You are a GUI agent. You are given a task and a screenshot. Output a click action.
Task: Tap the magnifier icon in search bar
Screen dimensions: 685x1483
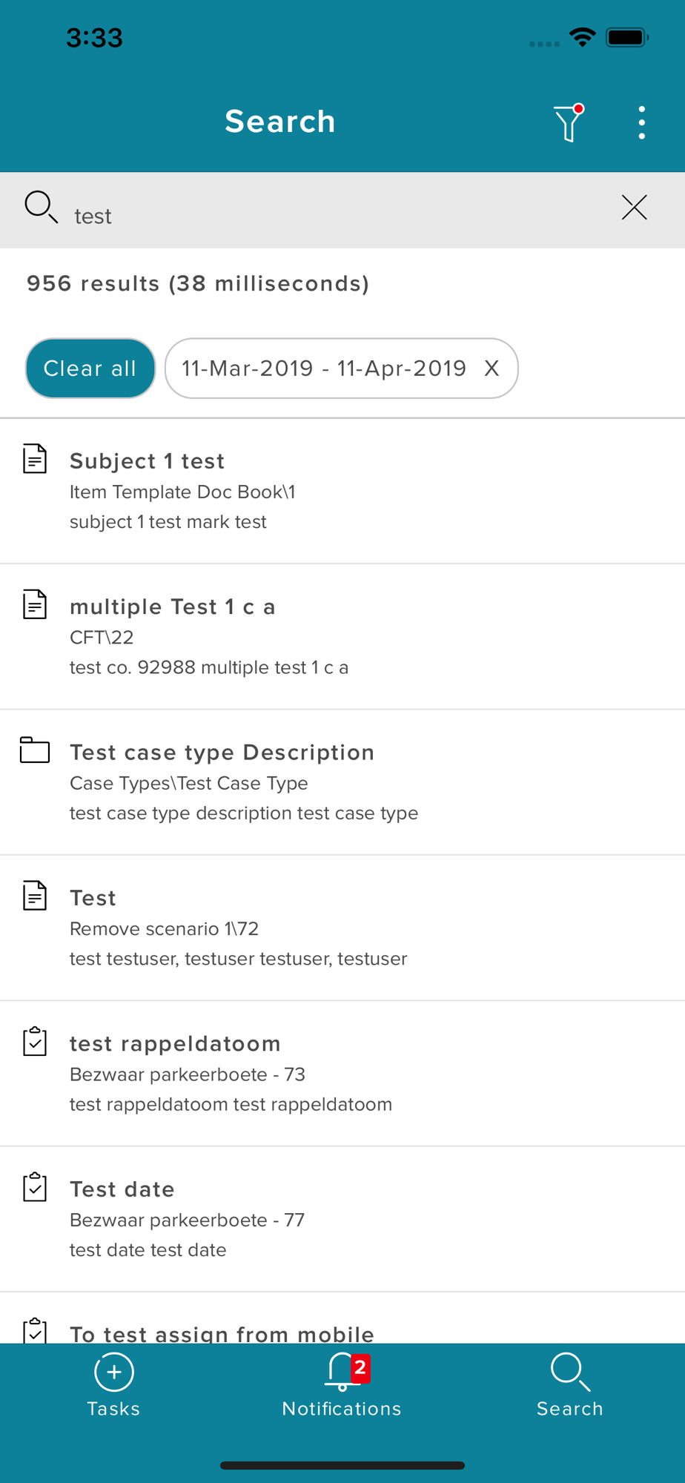point(41,207)
